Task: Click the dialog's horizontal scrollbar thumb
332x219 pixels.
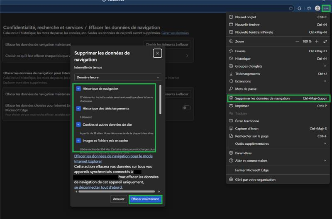Action: 117,192
